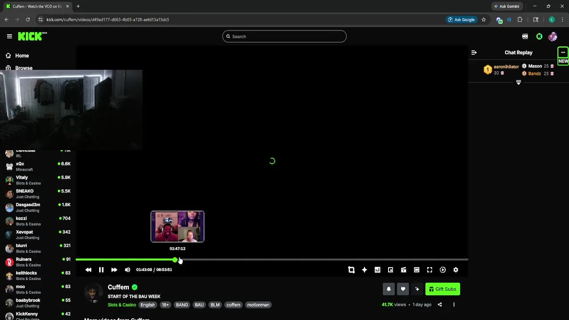This screenshot has height=320, width=569.
Task: Open the clip crop tool in player
Action: (351, 270)
